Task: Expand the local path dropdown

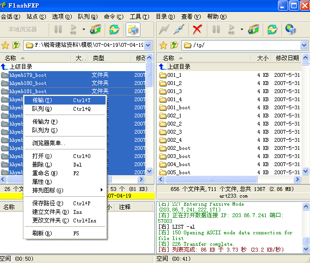Action: tap(148, 45)
